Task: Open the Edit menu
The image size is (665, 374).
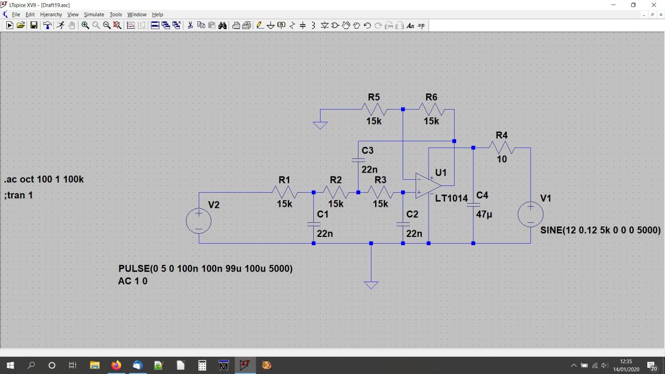Action: (30, 15)
